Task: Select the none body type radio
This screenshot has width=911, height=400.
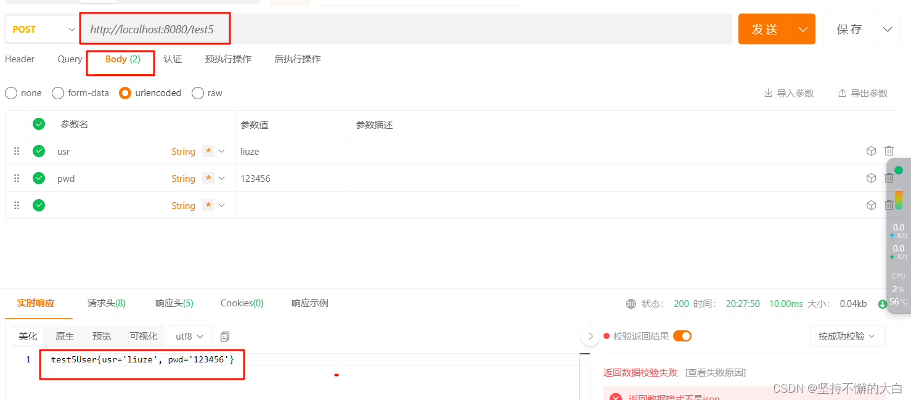Action: (11, 93)
